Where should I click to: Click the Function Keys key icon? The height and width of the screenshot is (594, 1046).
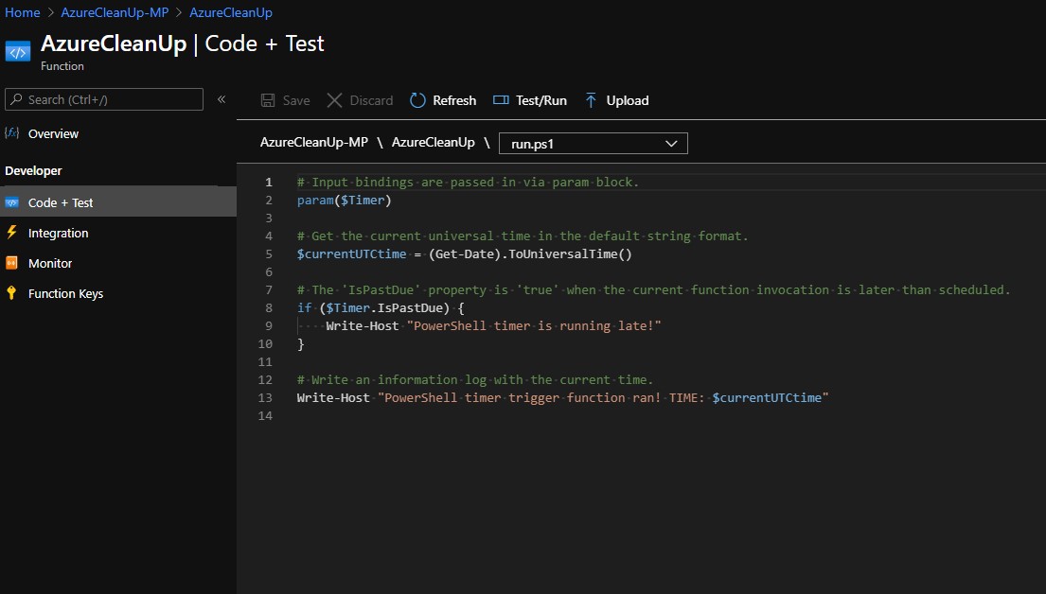tap(12, 292)
